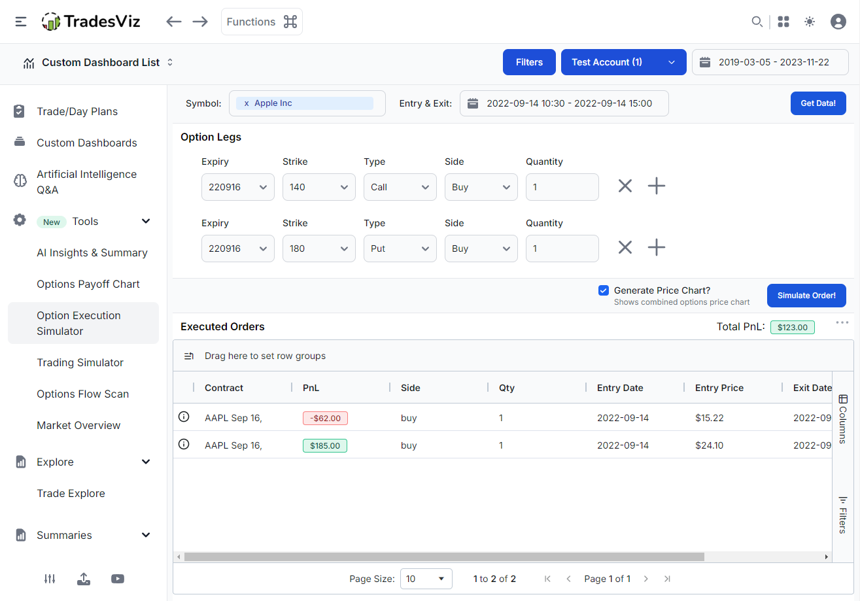Open the Strike 180 dropdown
The image size is (860, 601).
[x=319, y=249]
